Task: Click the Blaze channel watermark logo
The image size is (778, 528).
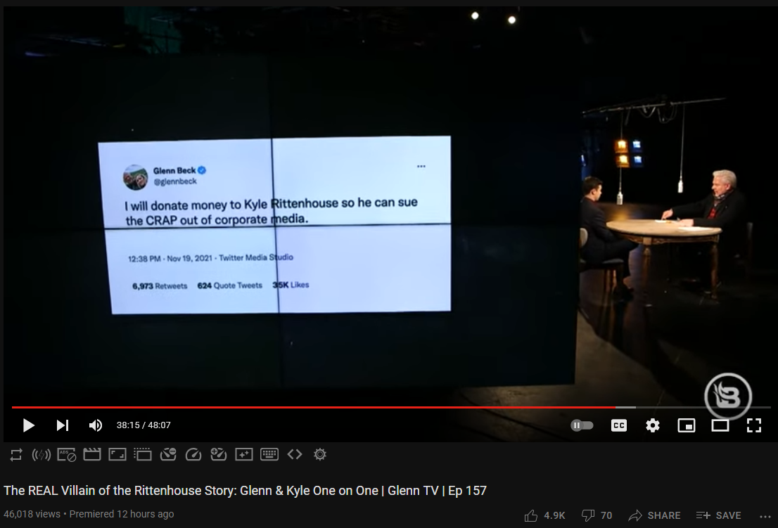Action: point(728,396)
